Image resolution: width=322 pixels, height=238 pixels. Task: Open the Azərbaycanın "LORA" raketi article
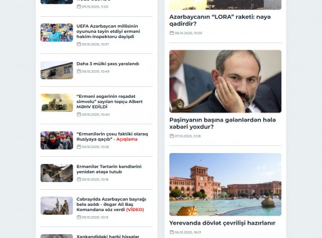point(220,20)
